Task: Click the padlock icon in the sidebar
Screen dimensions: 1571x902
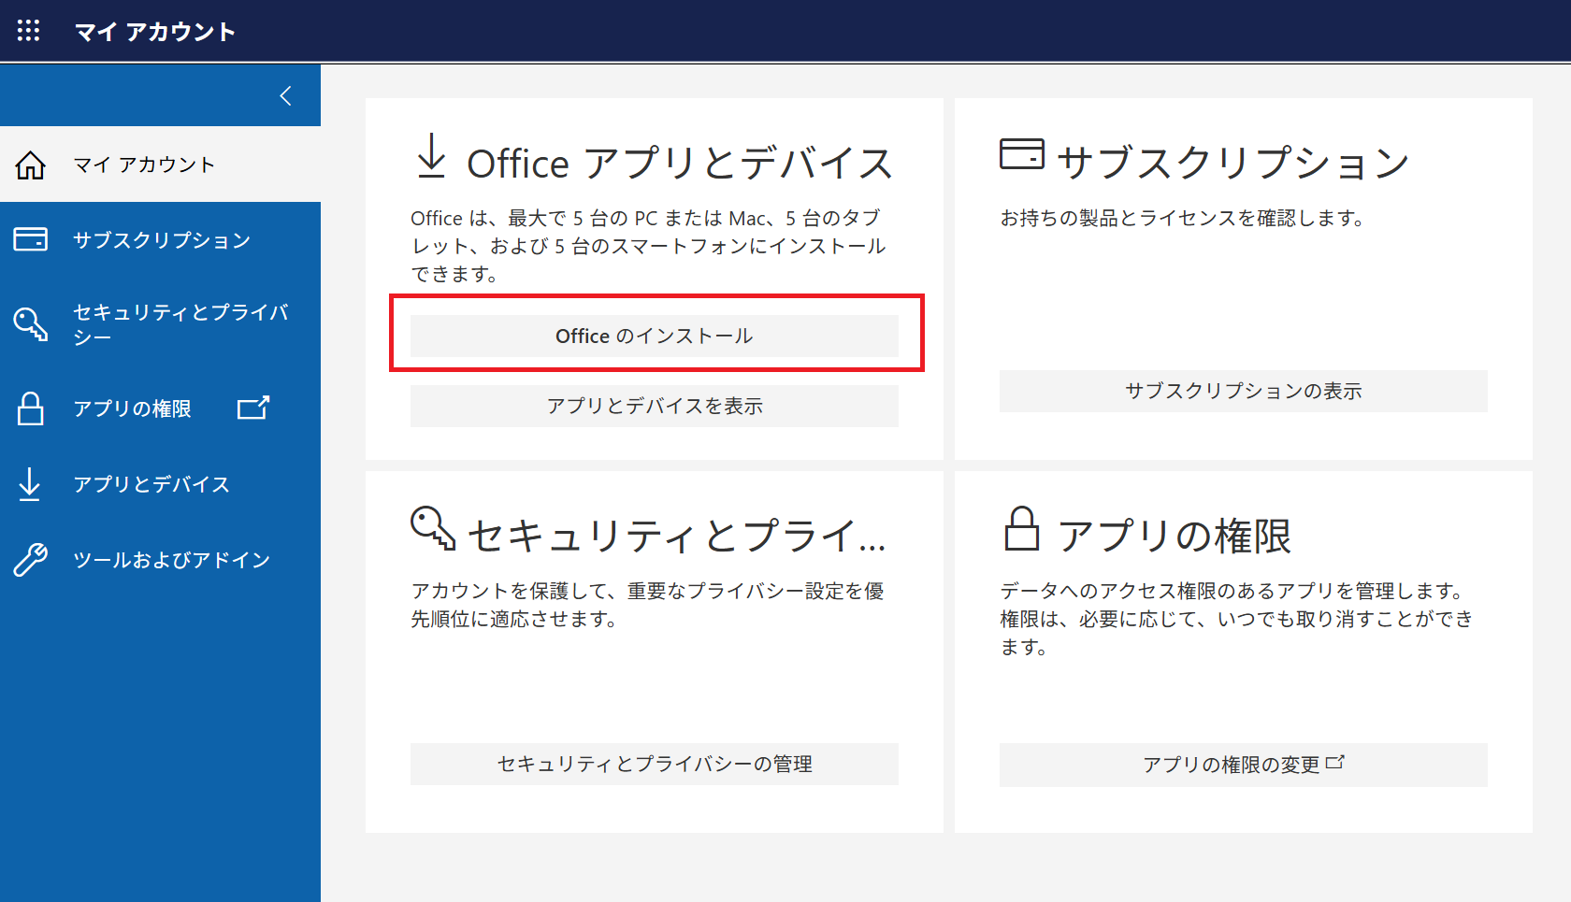Action: tap(30, 408)
